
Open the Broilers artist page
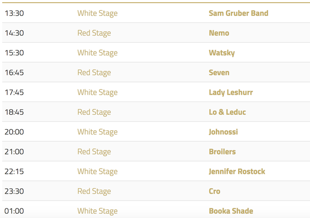[222, 152]
